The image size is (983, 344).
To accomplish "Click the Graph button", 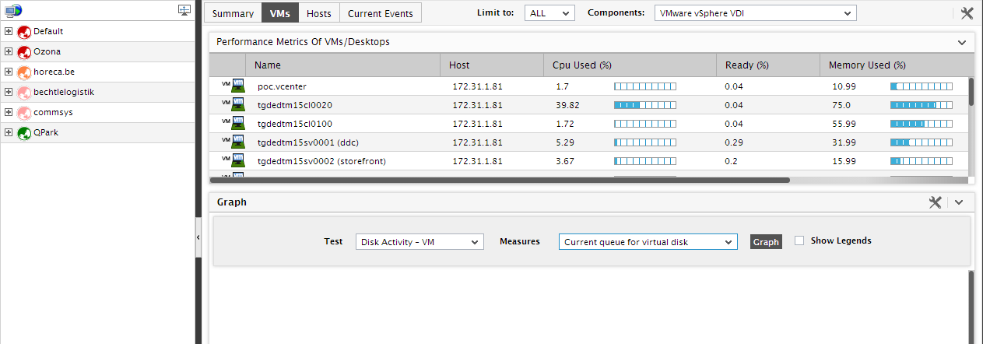I will (766, 242).
